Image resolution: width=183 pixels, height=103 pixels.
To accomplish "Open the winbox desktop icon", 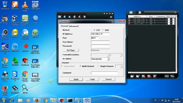I will point(35,20).
